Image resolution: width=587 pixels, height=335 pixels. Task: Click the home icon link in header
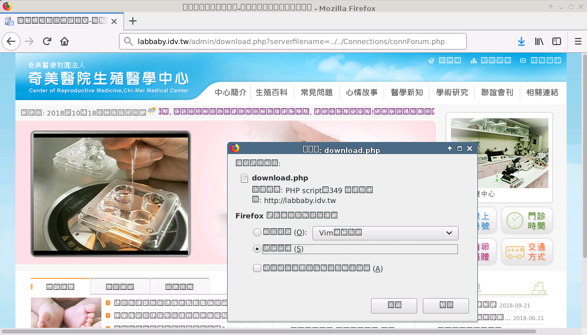point(431,61)
